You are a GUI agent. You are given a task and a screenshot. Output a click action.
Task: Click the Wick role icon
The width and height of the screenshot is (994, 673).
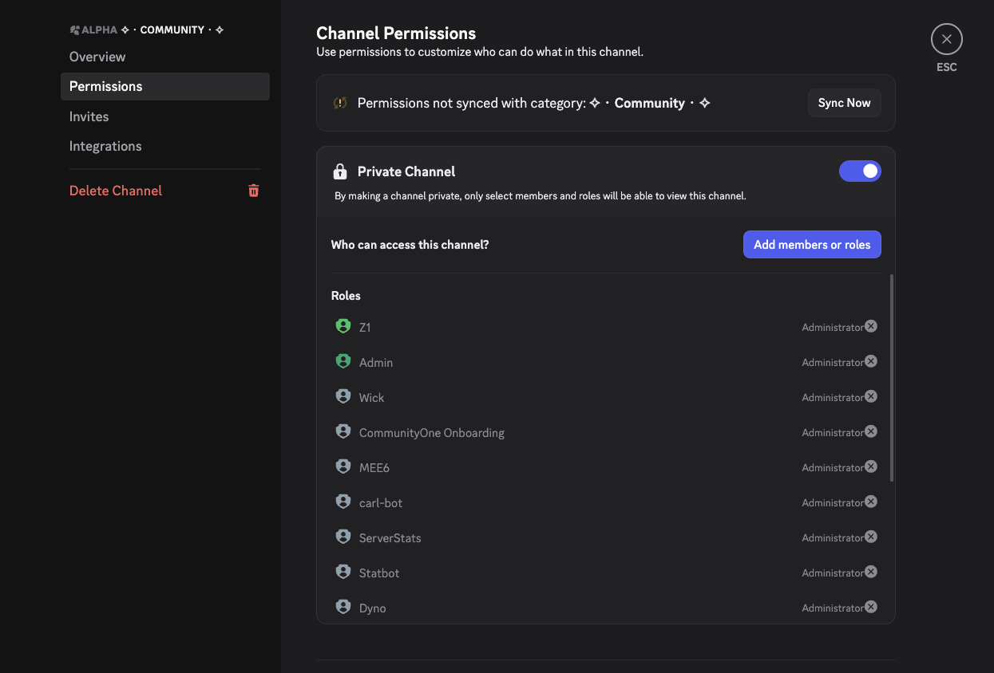pyautogui.click(x=343, y=396)
